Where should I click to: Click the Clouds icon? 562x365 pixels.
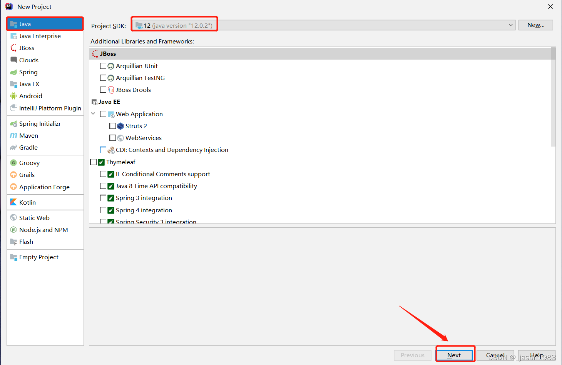click(13, 60)
